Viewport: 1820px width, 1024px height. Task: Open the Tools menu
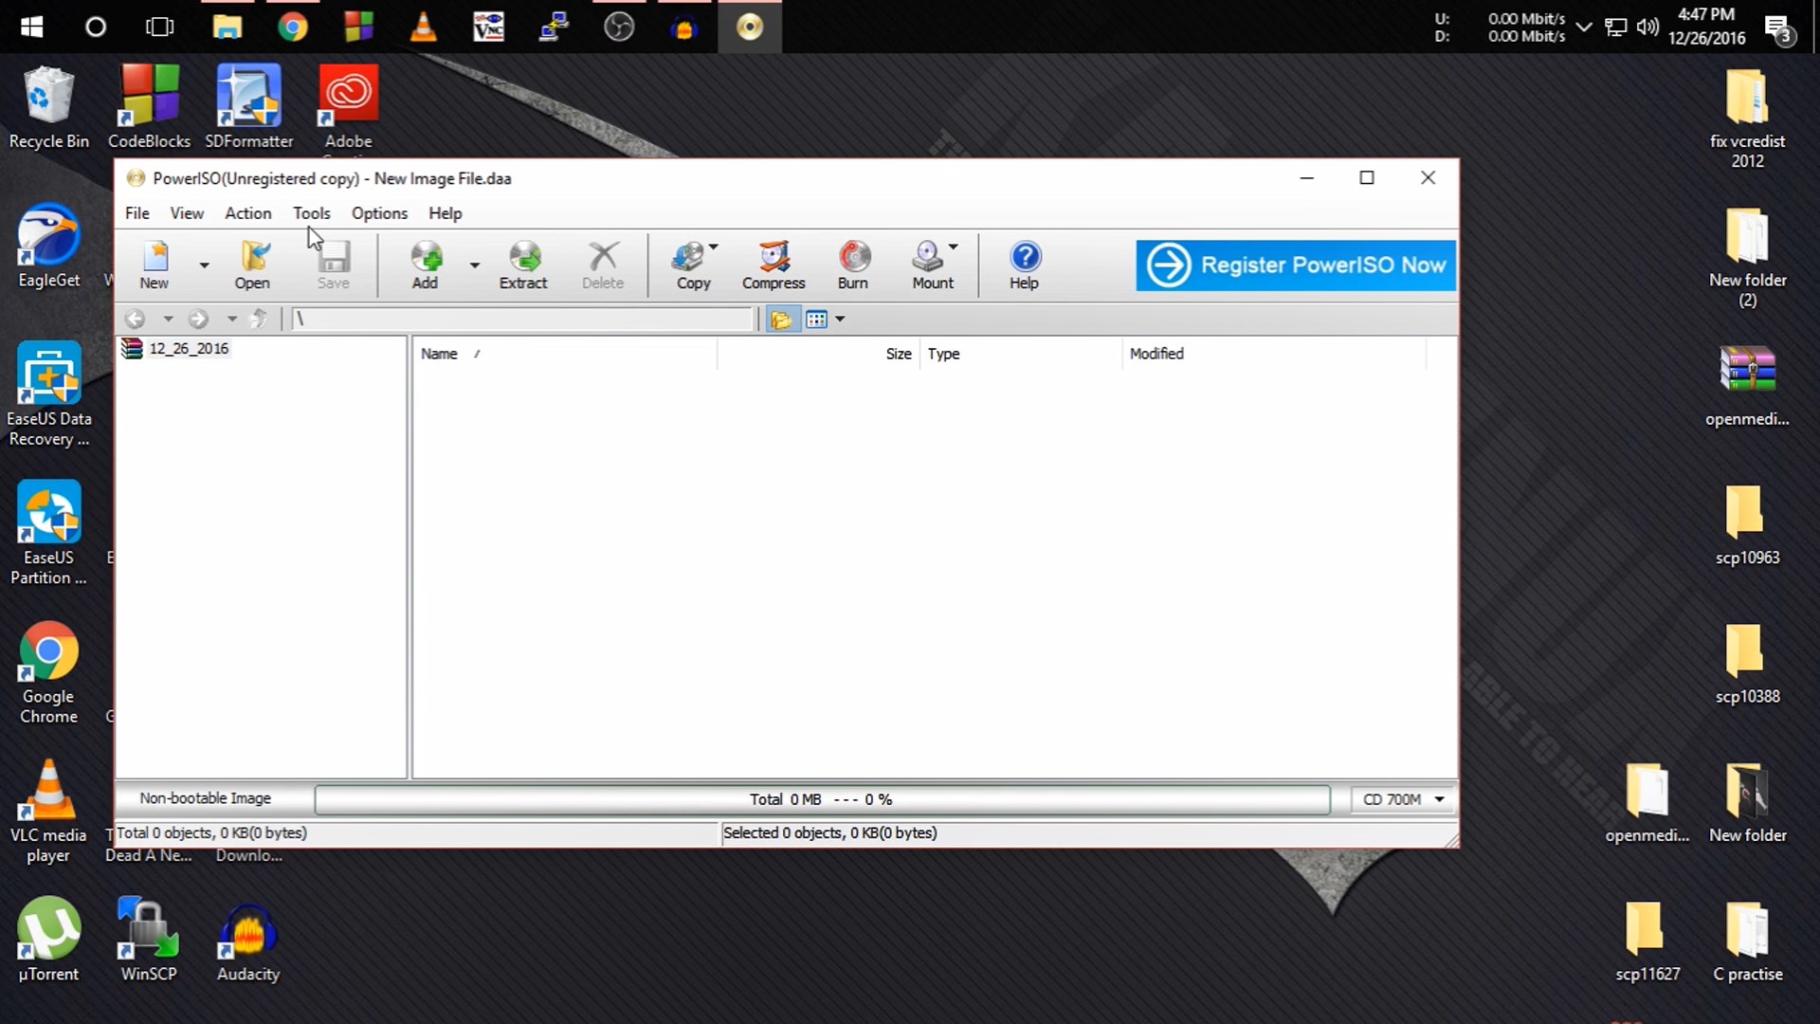coord(312,213)
